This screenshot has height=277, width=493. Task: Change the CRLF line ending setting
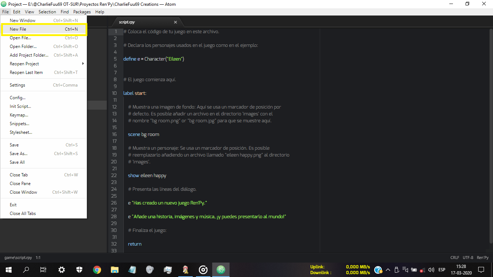455,258
